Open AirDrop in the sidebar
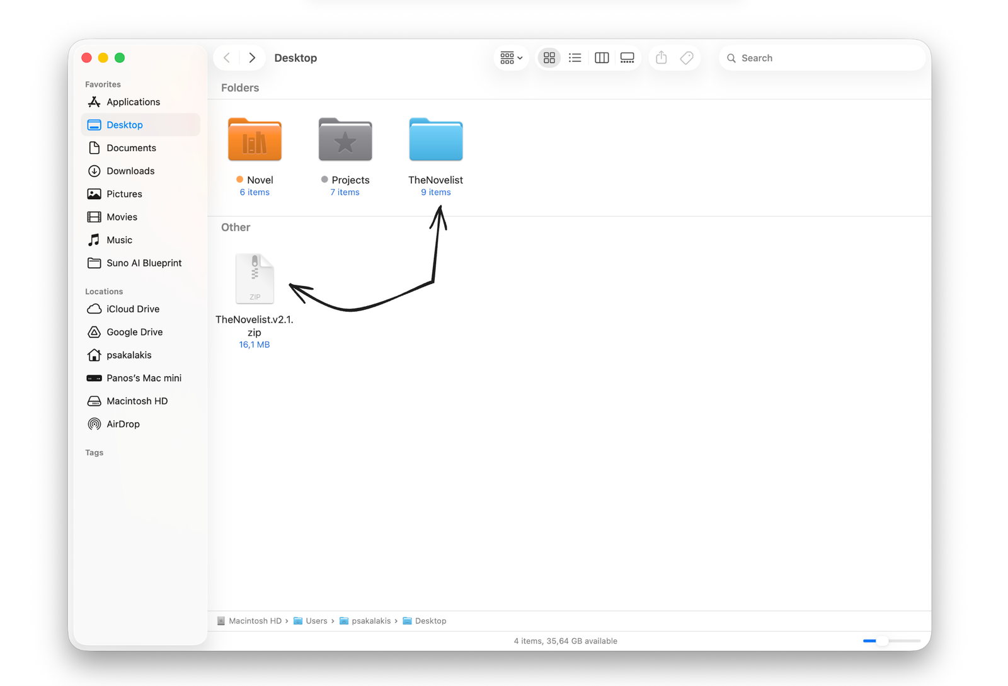Image resolution: width=1008 pixels, height=686 pixels. pos(123,424)
